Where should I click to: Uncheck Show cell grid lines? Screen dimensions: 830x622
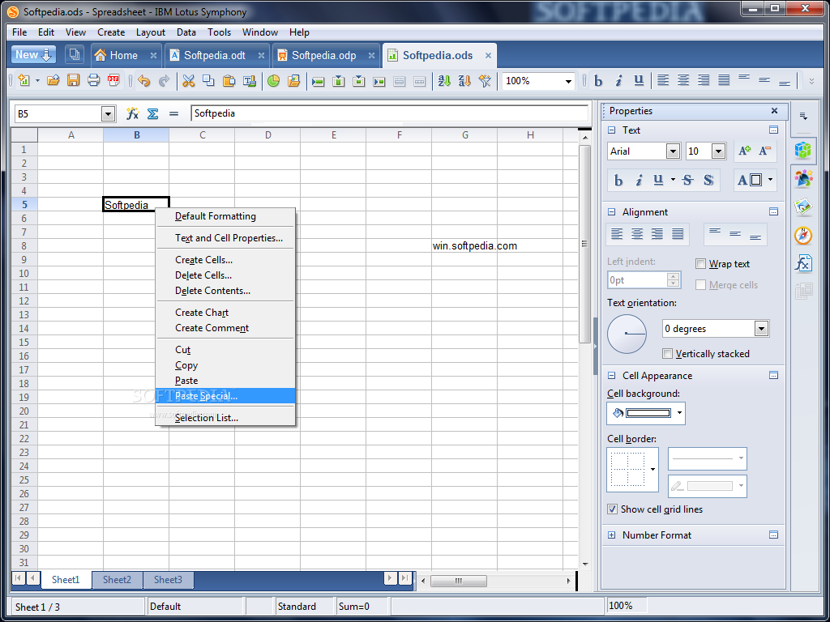[612, 509]
